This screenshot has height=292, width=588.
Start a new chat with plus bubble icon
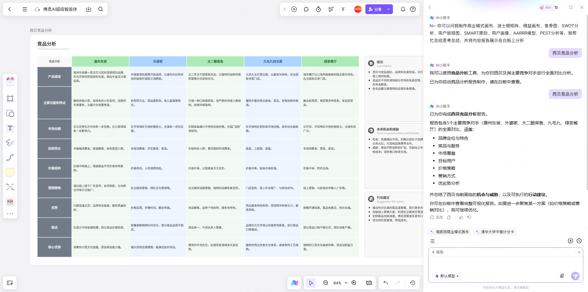click(x=570, y=241)
